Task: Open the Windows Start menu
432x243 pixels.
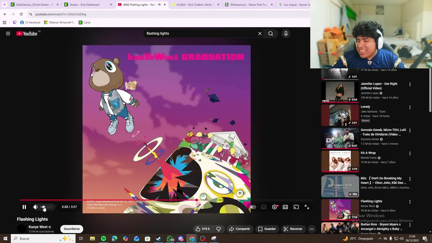Action: (5, 239)
